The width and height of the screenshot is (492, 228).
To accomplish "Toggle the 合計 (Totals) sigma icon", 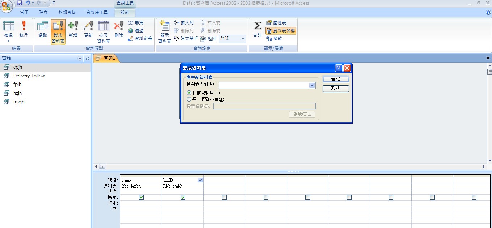I will pos(257,29).
